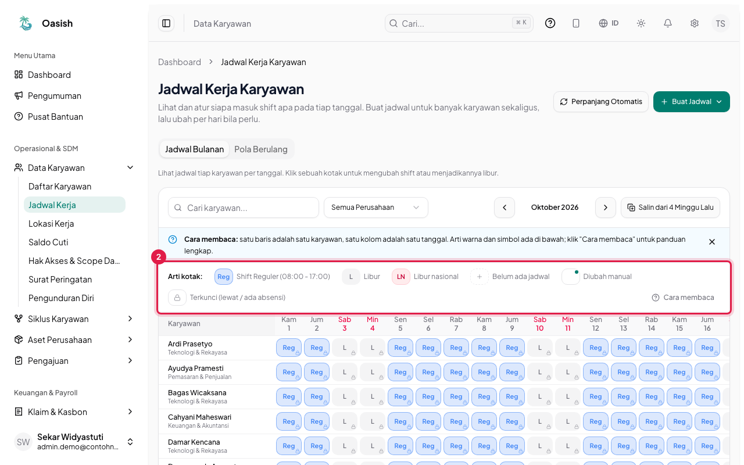The width and height of the screenshot is (744, 465).
Task: Click the mobile device icon in top bar
Action: [576, 23]
